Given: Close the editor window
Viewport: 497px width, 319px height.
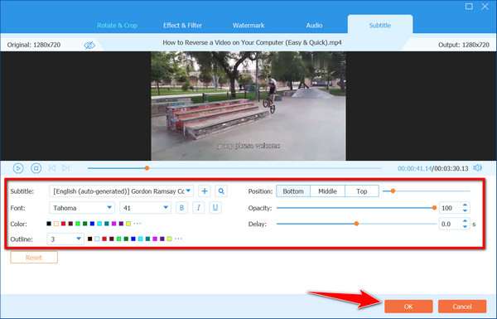Looking at the screenshot, I should coord(485,7).
